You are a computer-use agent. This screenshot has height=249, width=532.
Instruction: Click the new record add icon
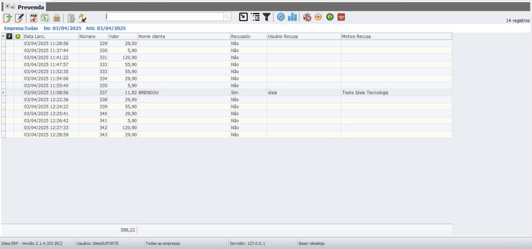tap(8, 17)
